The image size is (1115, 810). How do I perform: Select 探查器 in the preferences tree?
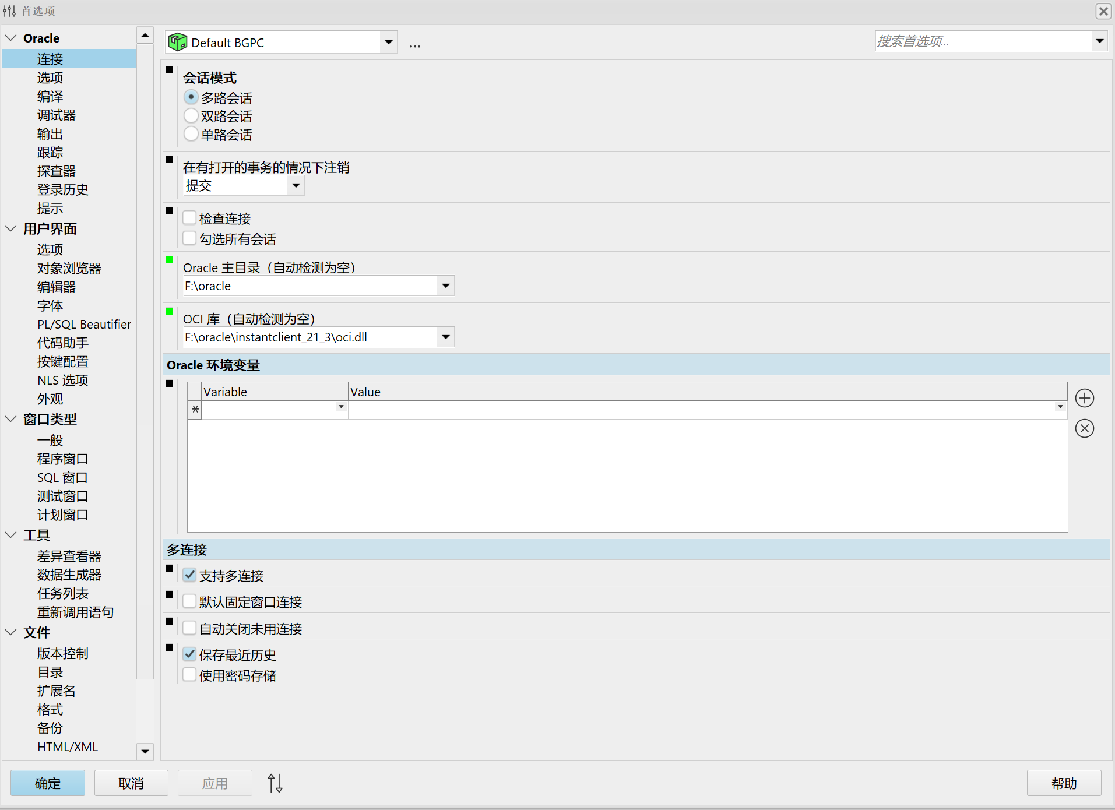[57, 171]
